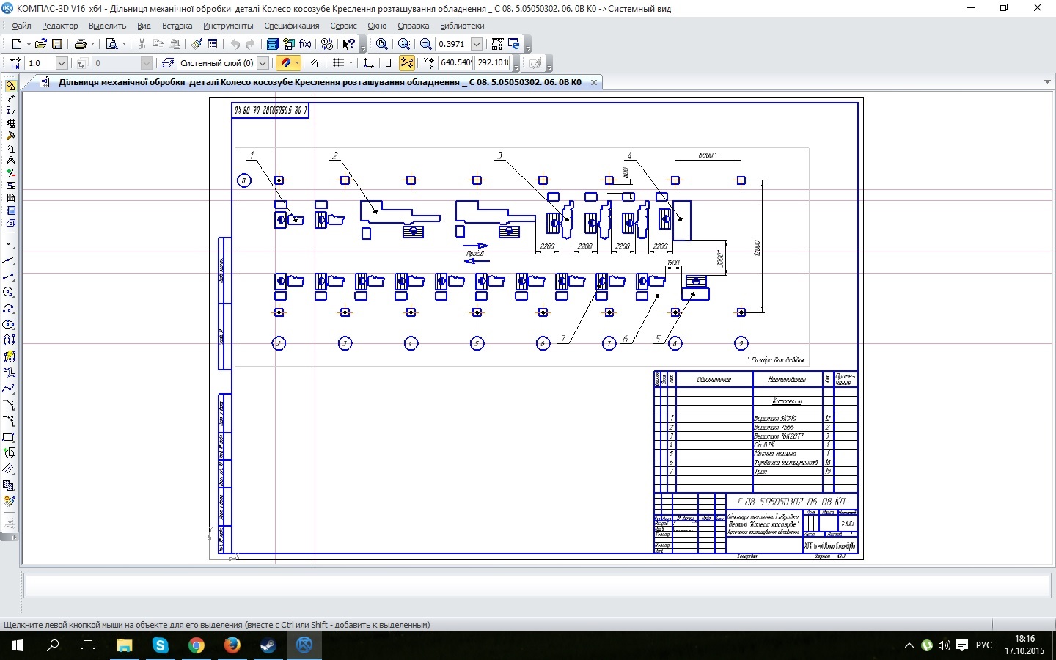
Task: Open Windows Start menu
Action: (18, 645)
